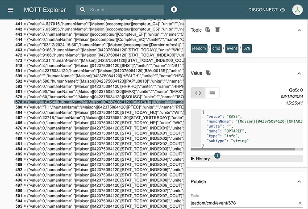Screen dimensions: 308x209
Task: Collapse the Publish panel
Action: [299, 182]
